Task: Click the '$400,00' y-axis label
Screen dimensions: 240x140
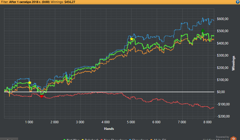Action: pos(223,43)
